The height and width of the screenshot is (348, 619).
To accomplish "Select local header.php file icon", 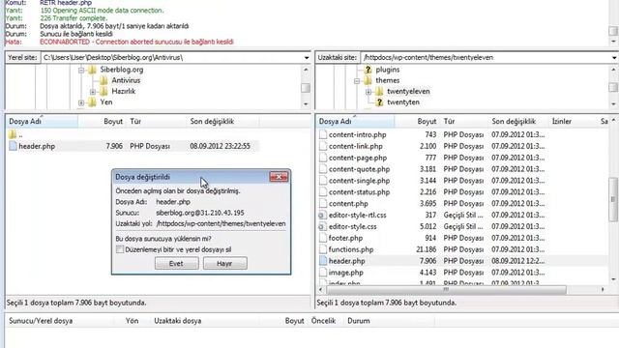I will click(x=13, y=146).
